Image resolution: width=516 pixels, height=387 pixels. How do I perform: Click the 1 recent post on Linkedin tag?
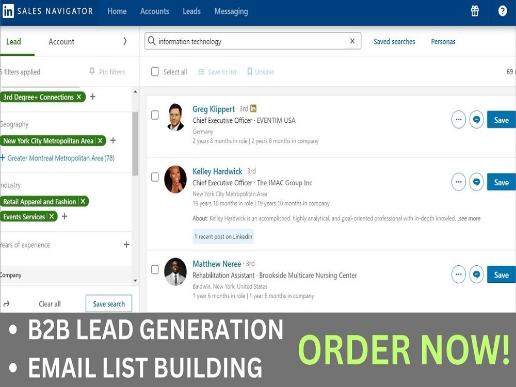[223, 236]
